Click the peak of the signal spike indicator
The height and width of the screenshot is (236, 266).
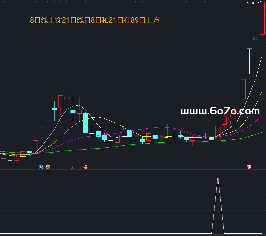[218, 177]
